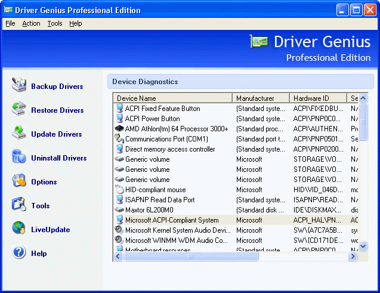Select Microsoft ACPI-Compliant System text

(x=172, y=220)
